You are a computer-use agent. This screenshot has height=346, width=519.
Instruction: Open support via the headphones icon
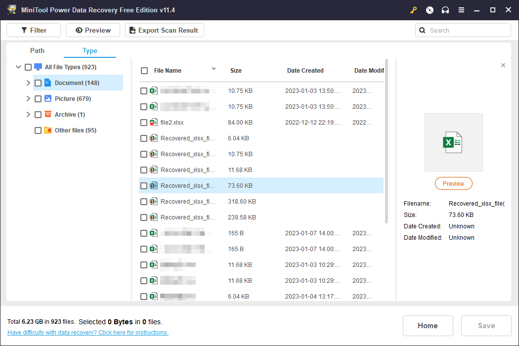pyautogui.click(x=445, y=10)
